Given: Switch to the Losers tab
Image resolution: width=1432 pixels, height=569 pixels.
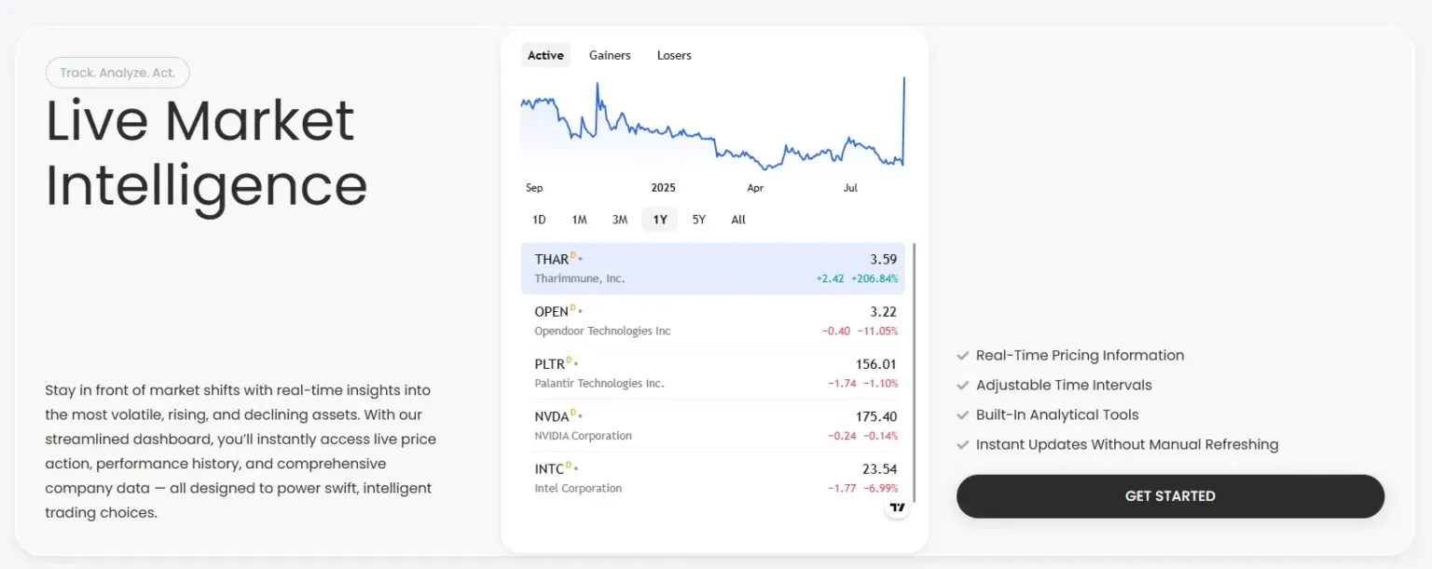Looking at the screenshot, I should click(x=674, y=56).
